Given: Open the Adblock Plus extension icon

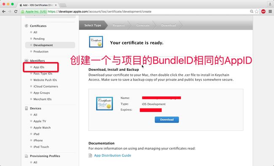Looking at the screenshot, I should 263,11.
